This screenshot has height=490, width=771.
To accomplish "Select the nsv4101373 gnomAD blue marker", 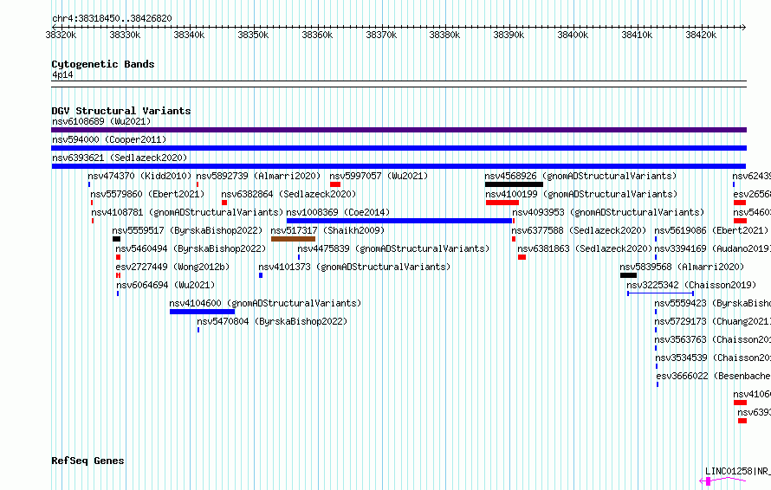I will (261, 275).
